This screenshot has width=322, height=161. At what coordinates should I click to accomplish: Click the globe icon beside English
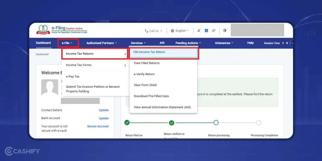pos(173,31)
